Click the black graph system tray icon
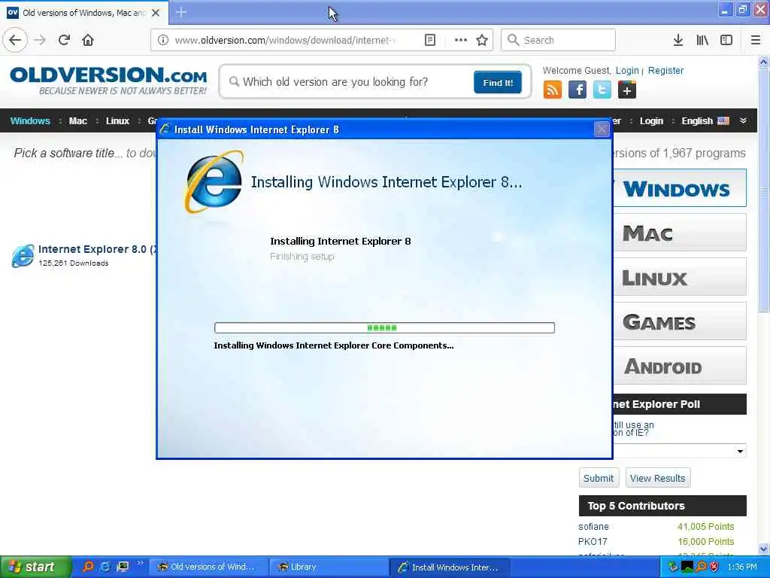This screenshot has width=770, height=578. coord(687,567)
